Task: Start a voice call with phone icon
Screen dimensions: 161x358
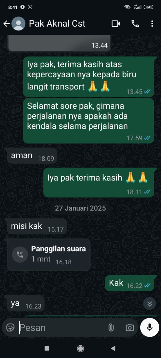Action: pos(135,24)
